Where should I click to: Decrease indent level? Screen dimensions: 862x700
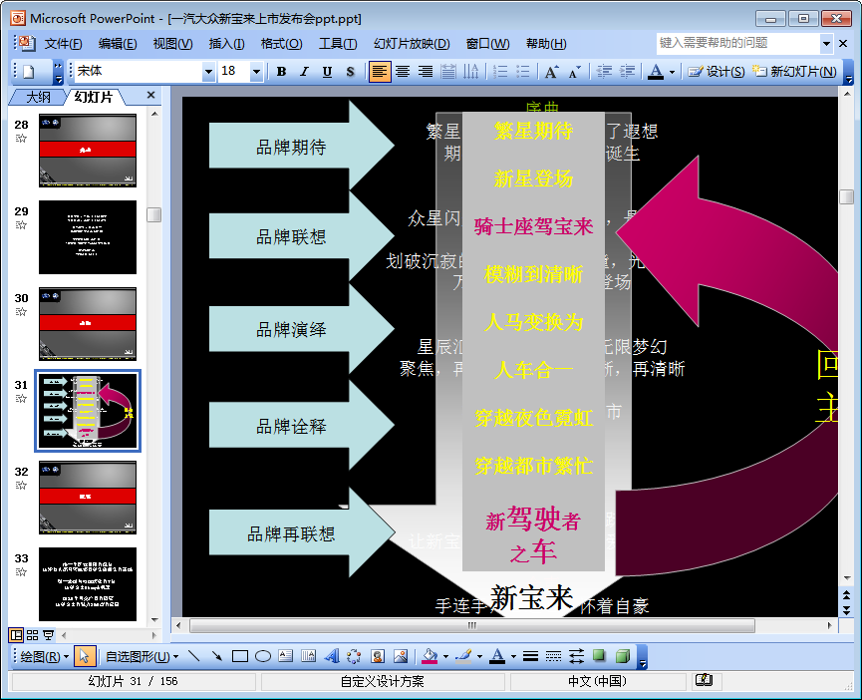[x=604, y=72]
